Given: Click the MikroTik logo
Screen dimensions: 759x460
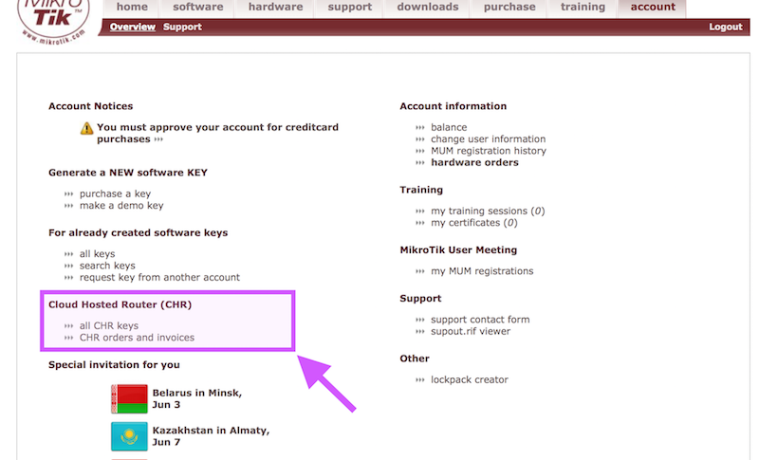Looking at the screenshot, I should point(53,20).
